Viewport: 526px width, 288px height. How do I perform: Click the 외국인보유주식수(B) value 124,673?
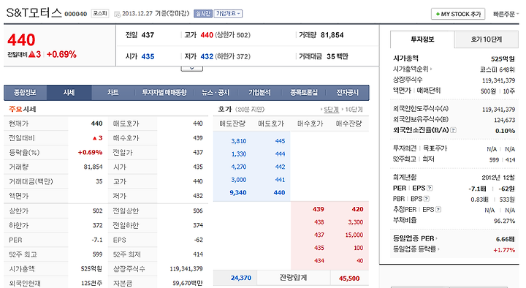tap(505, 120)
